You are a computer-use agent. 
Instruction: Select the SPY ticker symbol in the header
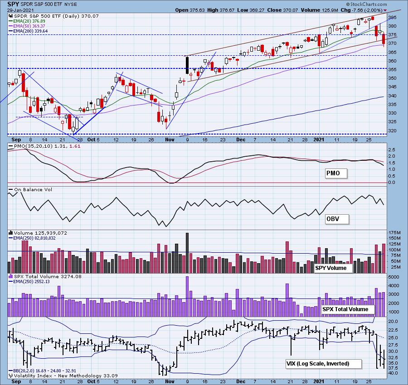coord(13,4)
